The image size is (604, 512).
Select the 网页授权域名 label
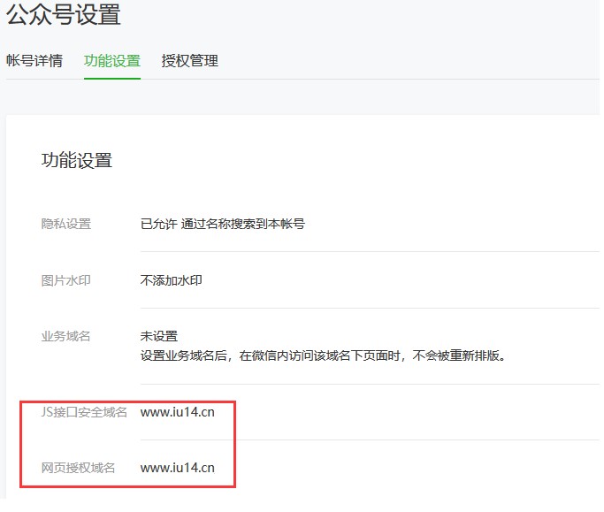point(79,468)
